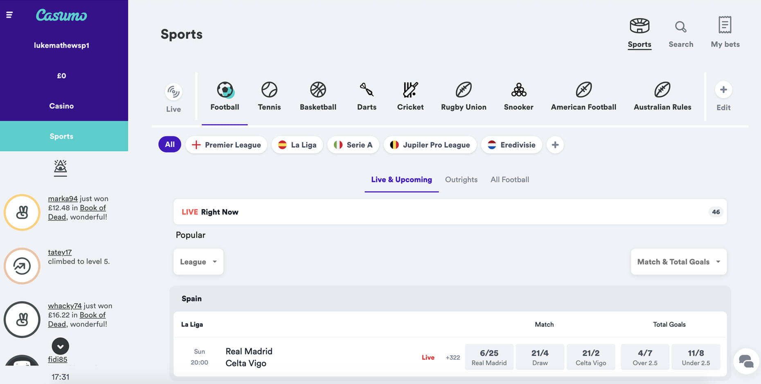Bet Under 2.5 at 11/8
This screenshot has width=761, height=384.
[x=696, y=357]
